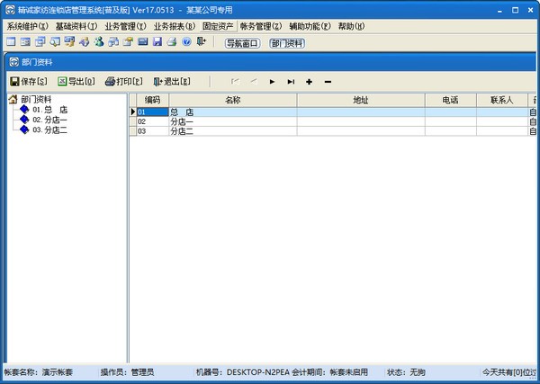This screenshot has height=384, width=540.
Task: Switch to the 导航窗口 window tab
Action: (x=242, y=43)
